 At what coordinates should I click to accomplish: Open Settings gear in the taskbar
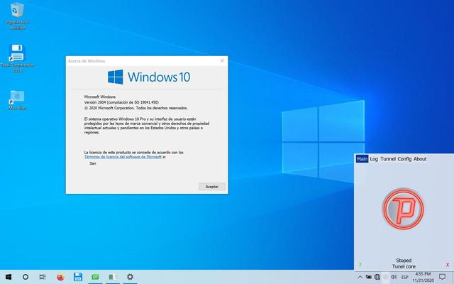[130, 277]
